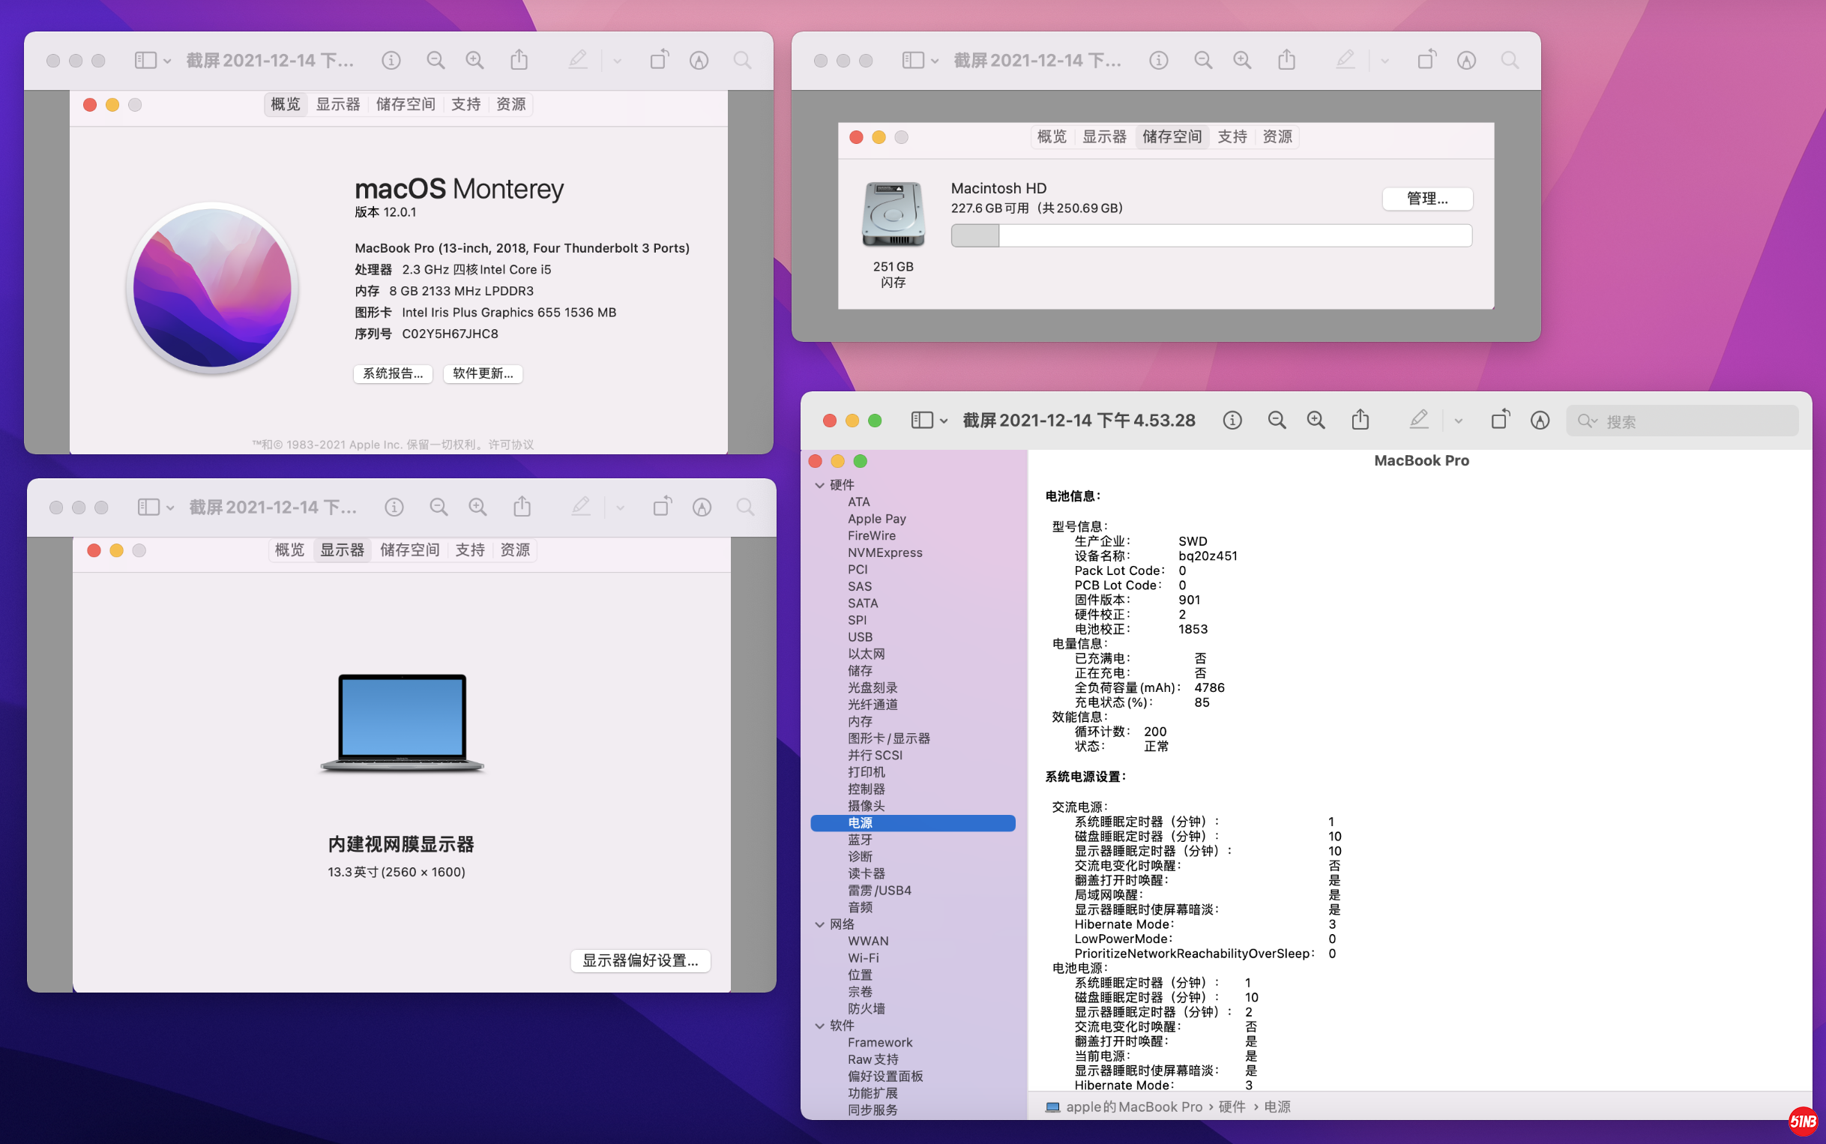The height and width of the screenshot is (1144, 1826).
Task: Select 偏好设置面板 in the system report sidebar
Action: tap(885, 1077)
